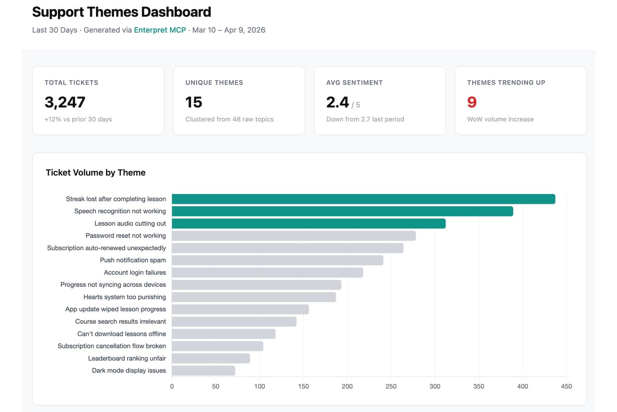Click the Hearts system too punishing bar
This screenshot has width=617, height=412.
point(254,297)
